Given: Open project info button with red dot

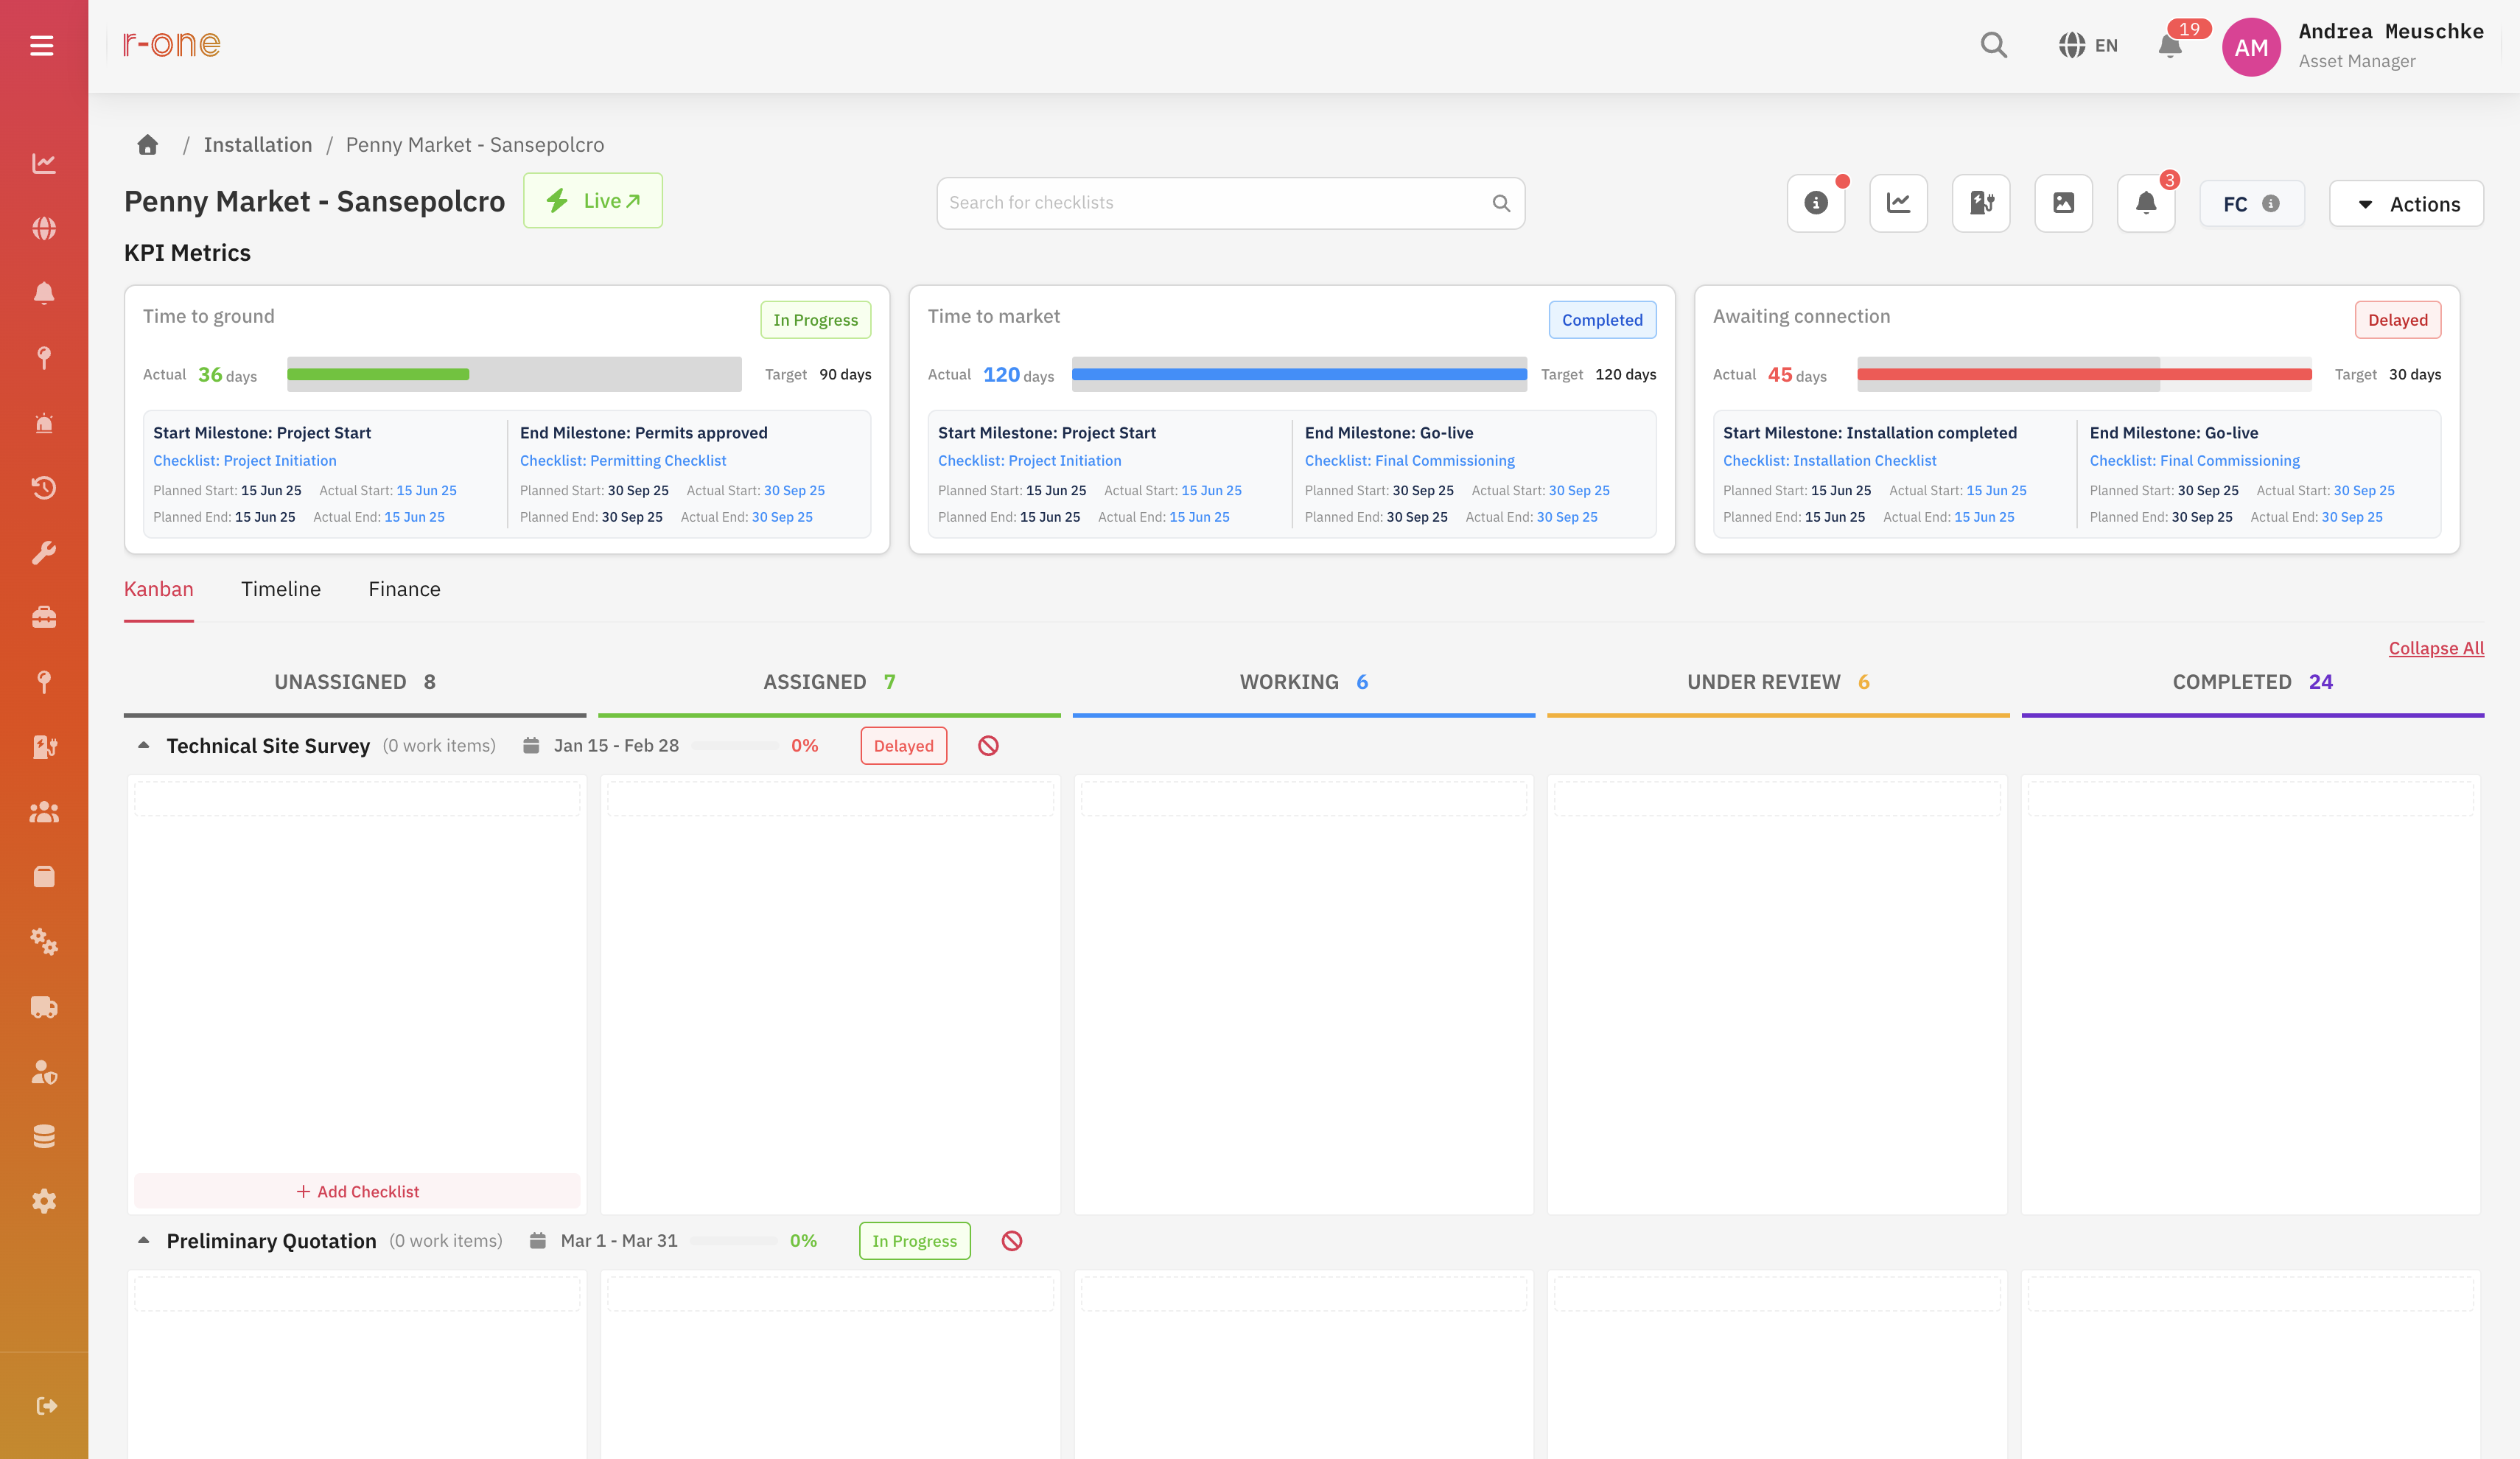Looking at the screenshot, I should pyautogui.click(x=1816, y=203).
